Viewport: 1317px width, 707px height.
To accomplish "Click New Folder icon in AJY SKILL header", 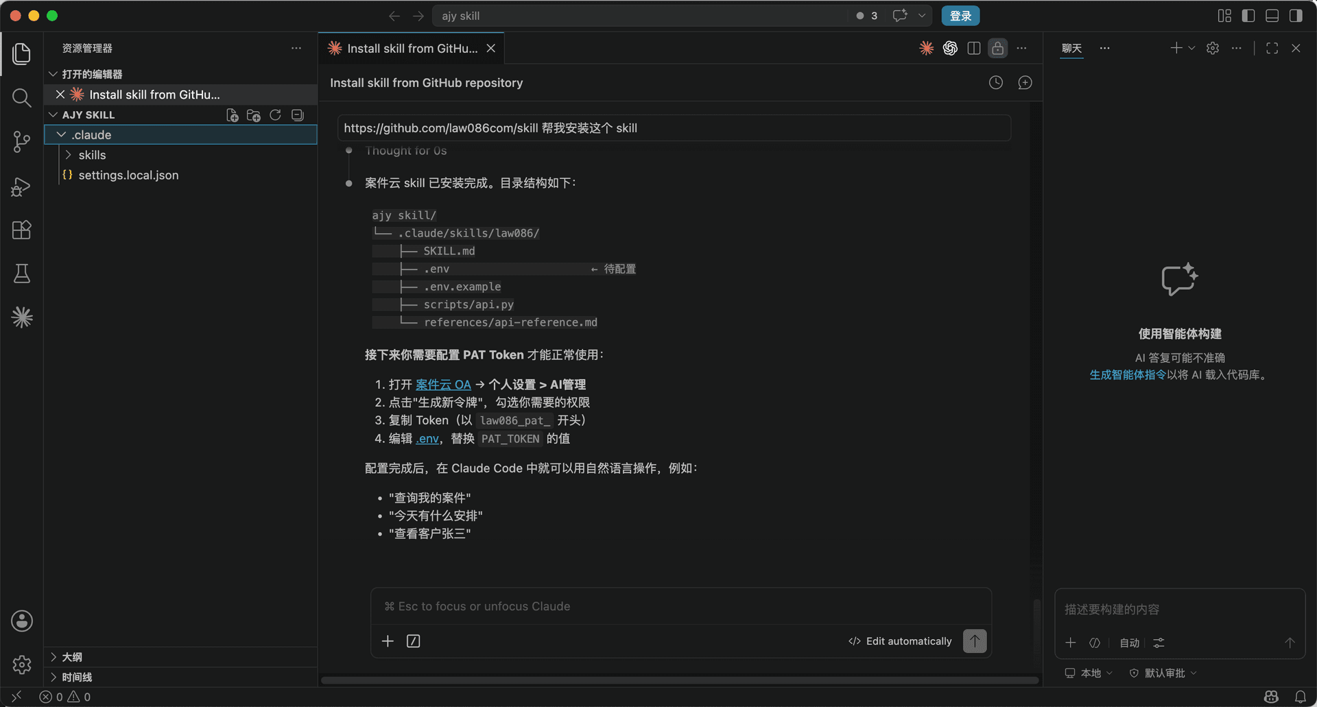I will [254, 115].
